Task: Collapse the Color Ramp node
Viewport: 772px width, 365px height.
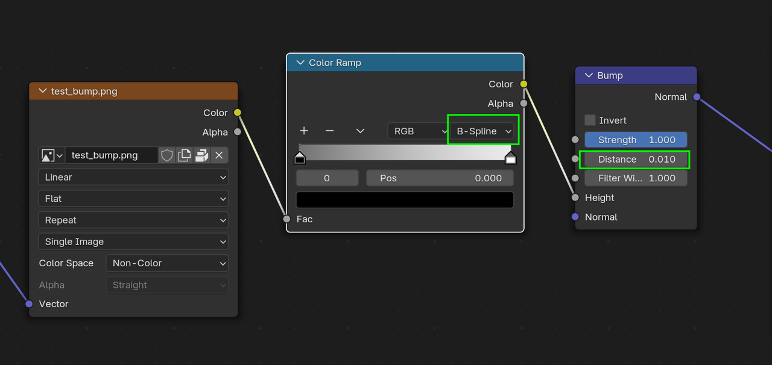Action: [x=300, y=63]
